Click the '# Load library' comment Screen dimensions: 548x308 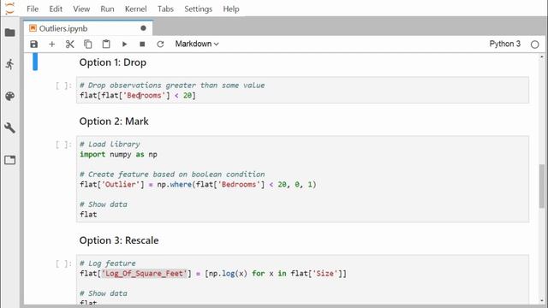tap(110, 145)
